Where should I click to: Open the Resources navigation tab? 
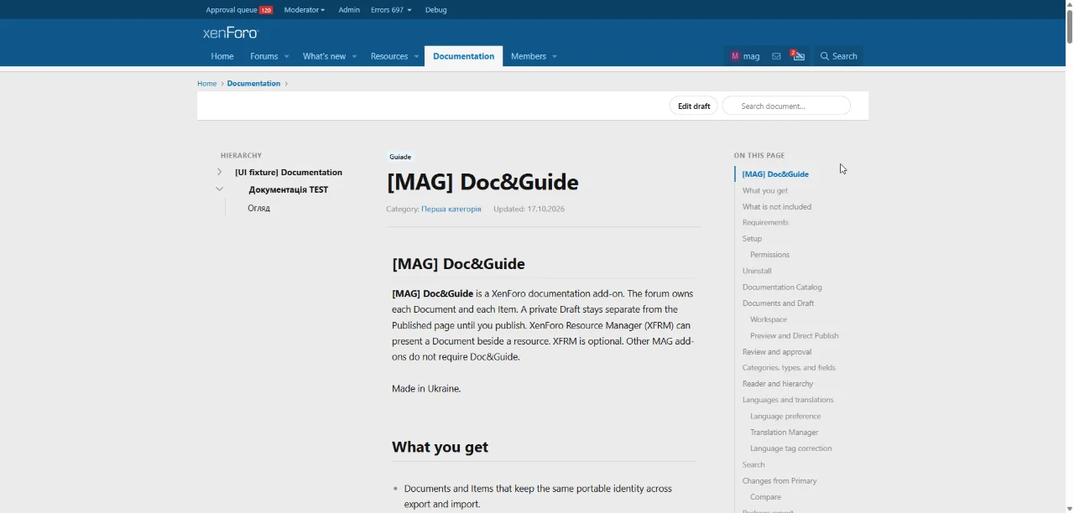click(x=389, y=56)
